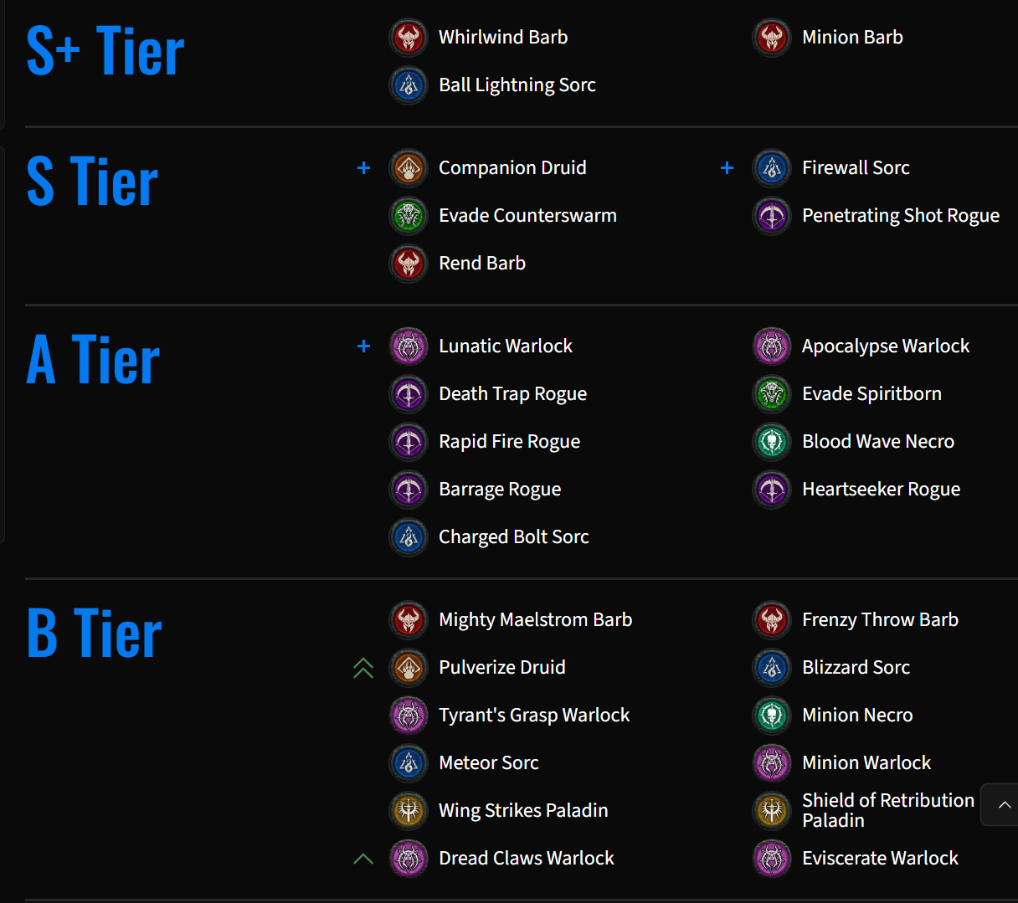Expand the plus next to Lunatic Warlock
The width and height of the screenshot is (1018, 903).
(x=363, y=346)
